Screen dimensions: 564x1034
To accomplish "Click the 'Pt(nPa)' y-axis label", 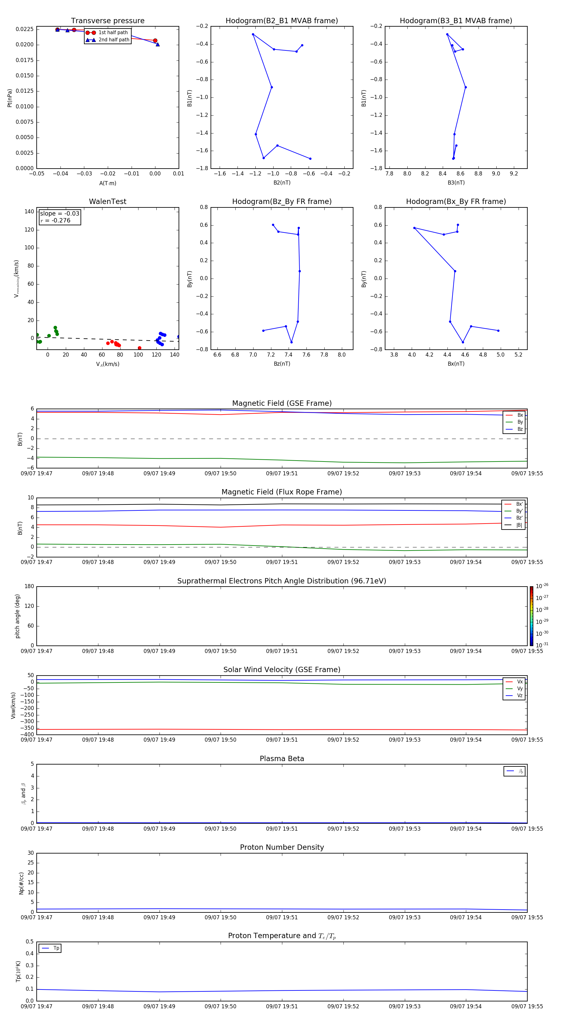I will (x=10, y=97).
